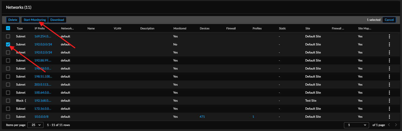Open the 192.168.0 Block IP prefix link
The image size is (402, 131).
pyautogui.click(x=43, y=101)
